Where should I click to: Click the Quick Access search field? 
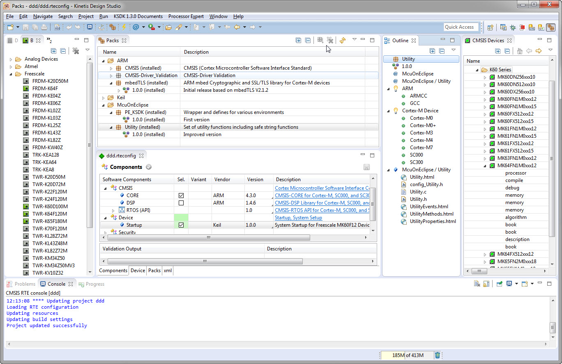coord(461,27)
